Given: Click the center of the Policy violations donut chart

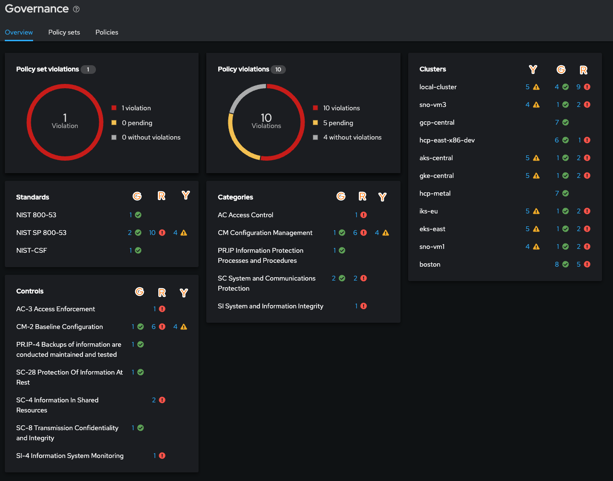Looking at the screenshot, I should click(x=266, y=121).
